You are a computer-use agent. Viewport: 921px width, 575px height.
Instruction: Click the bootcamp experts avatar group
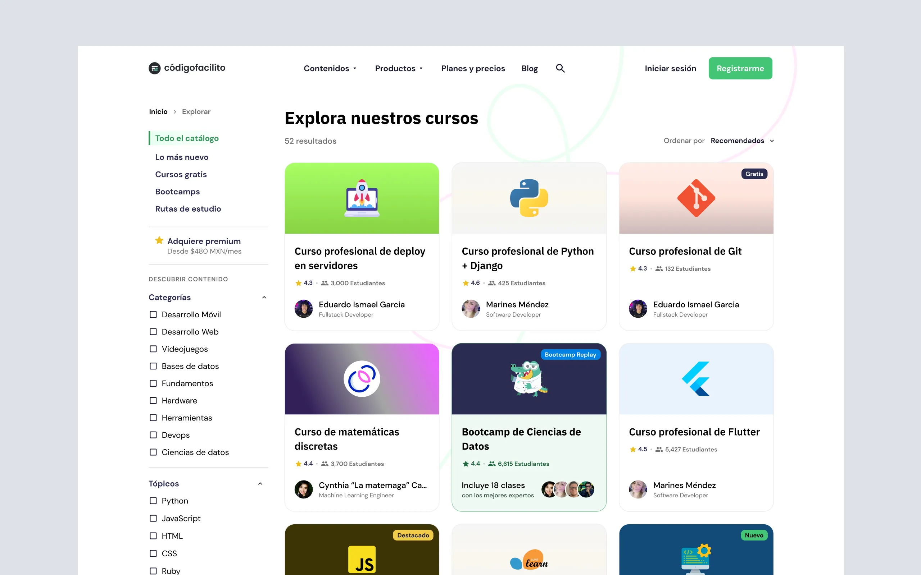point(568,489)
